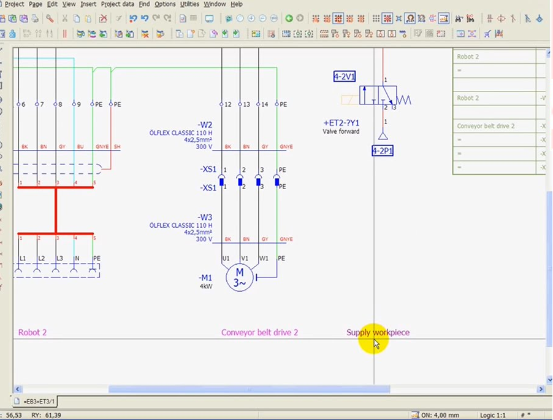This screenshot has height=420, width=553.
Task: Open the Utilities menu
Action: [x=189, y=4]
